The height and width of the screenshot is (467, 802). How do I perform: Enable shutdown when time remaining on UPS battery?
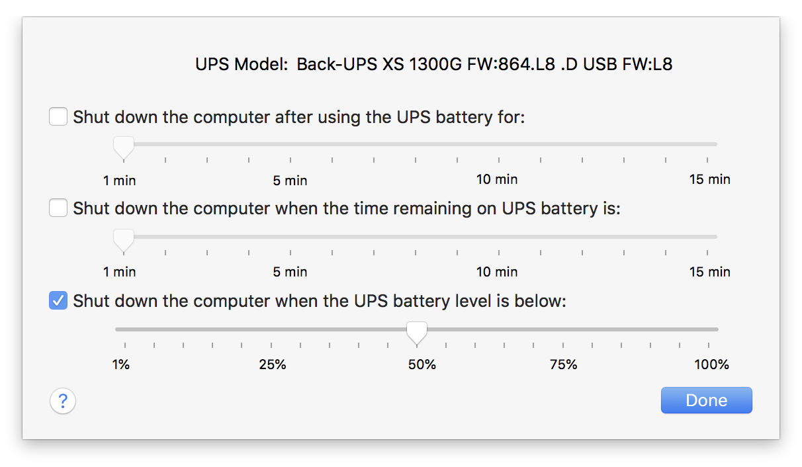58,209
